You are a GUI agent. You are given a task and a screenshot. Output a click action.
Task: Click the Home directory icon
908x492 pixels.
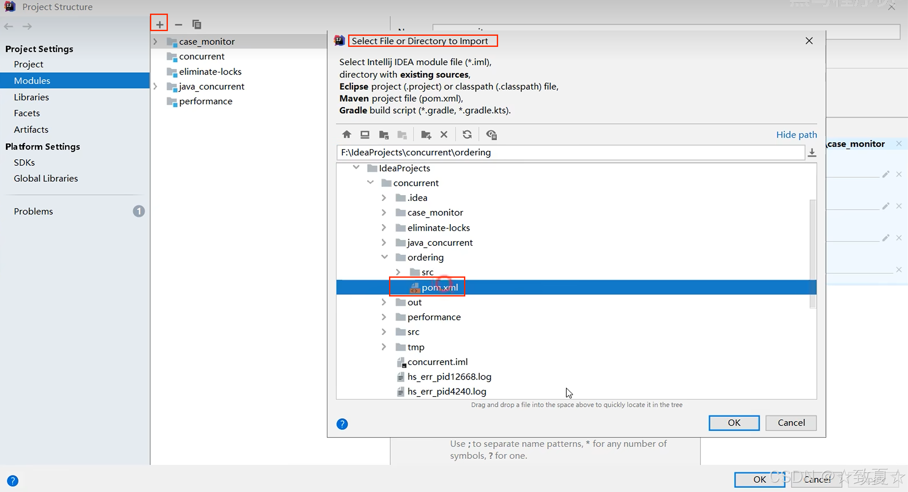(346, 135)
